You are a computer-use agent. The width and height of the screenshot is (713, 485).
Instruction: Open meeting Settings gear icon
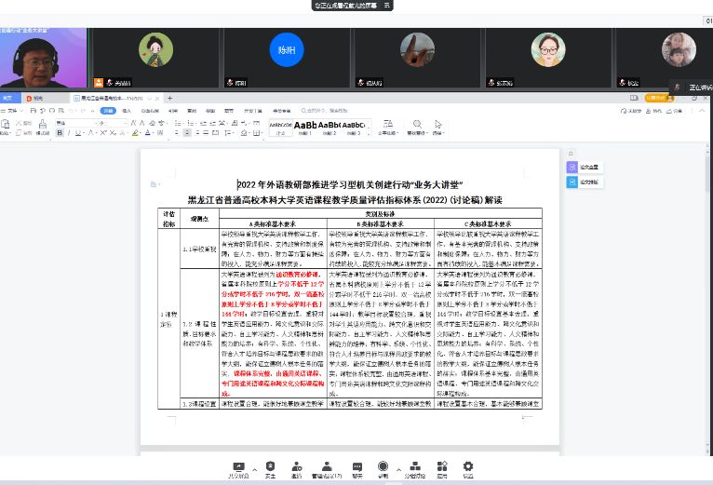point(468,466)
